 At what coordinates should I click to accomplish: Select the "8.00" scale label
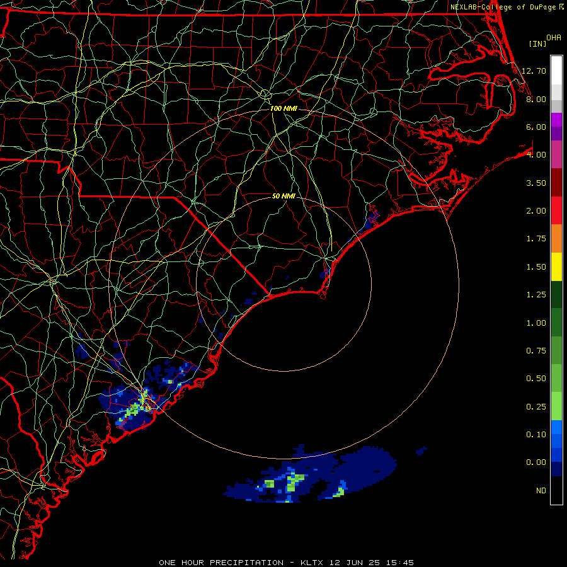[x=535, y=99]
